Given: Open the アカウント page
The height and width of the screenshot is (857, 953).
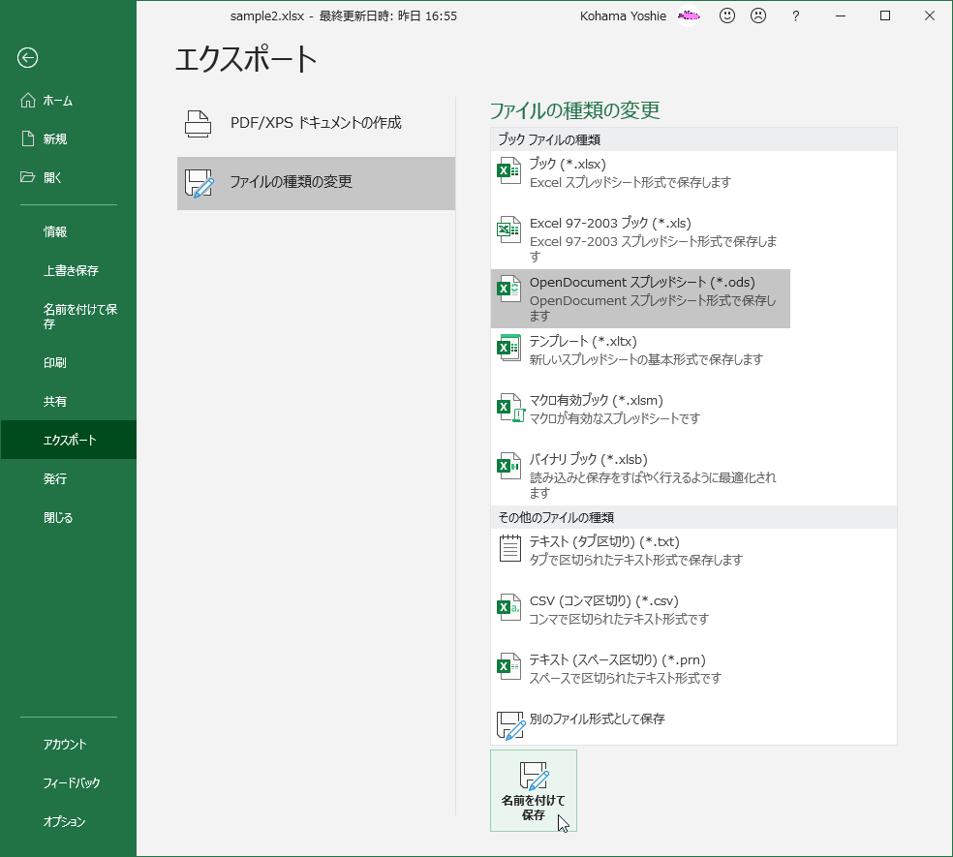Looking at the screenshot, I should 68,744.
